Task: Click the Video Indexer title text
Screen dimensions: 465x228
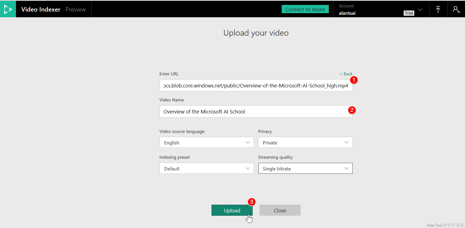Action: pos(41,9)
